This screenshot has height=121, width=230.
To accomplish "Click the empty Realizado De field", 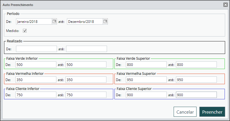I will click(x=36, y=49).
